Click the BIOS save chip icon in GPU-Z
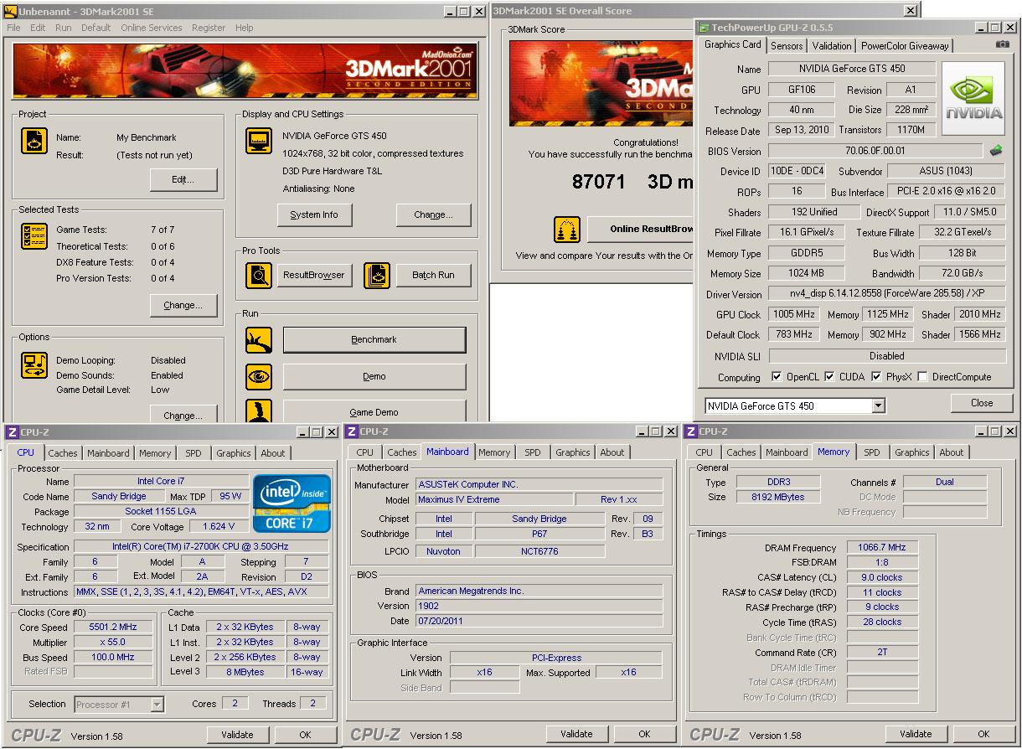Screen dimensions: 1022x749 [996, 151]
